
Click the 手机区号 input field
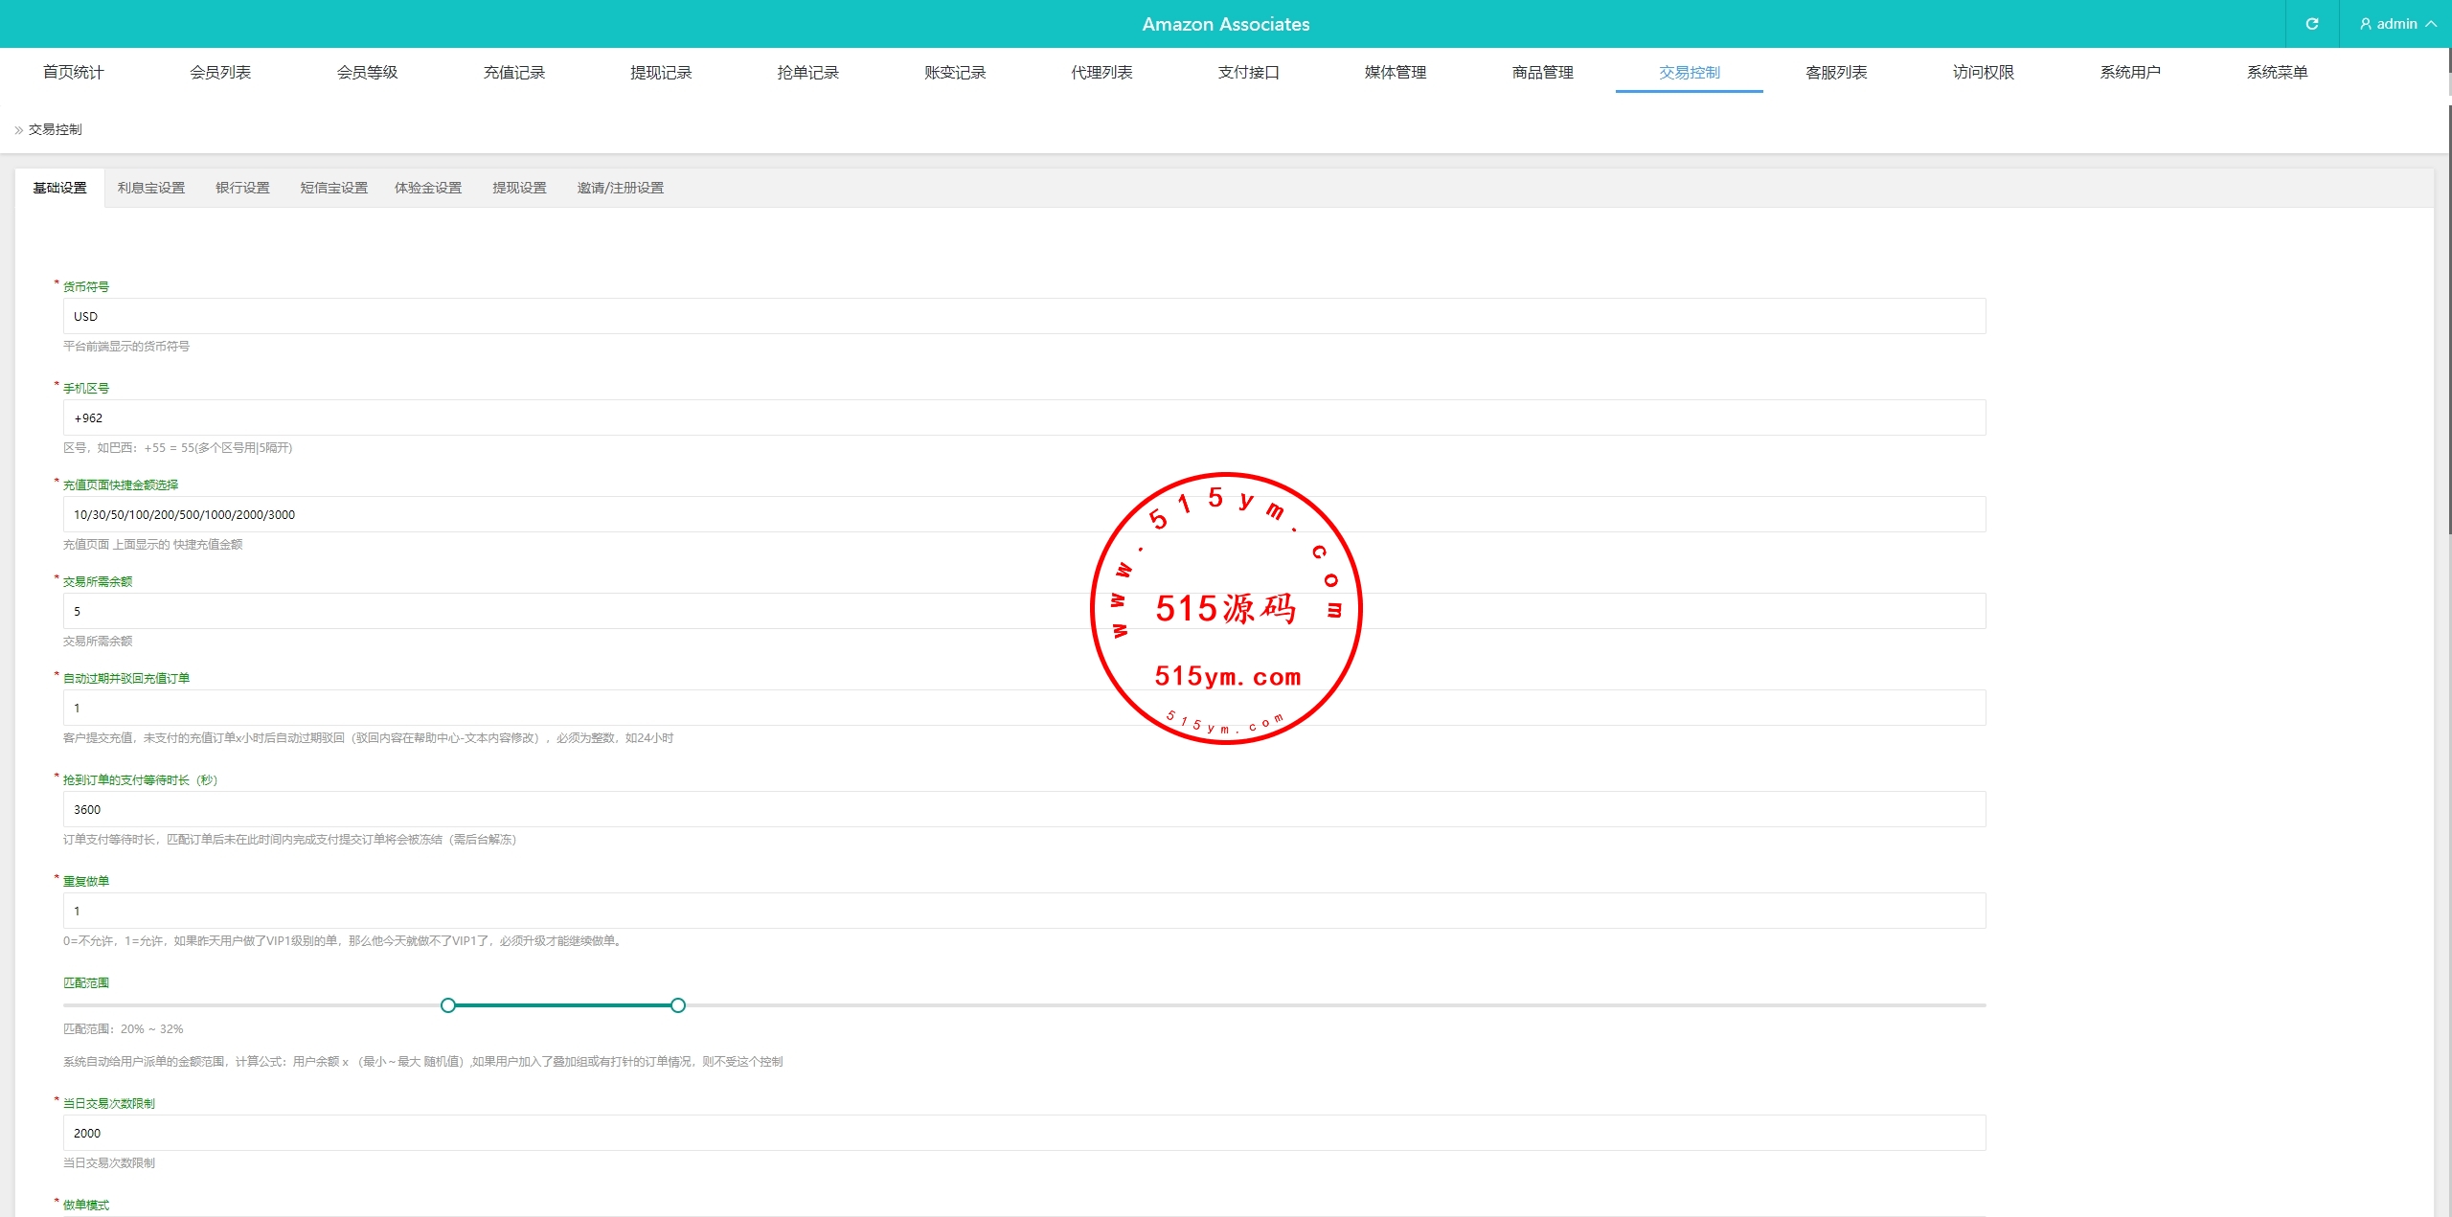click(x=1024, y=417)
